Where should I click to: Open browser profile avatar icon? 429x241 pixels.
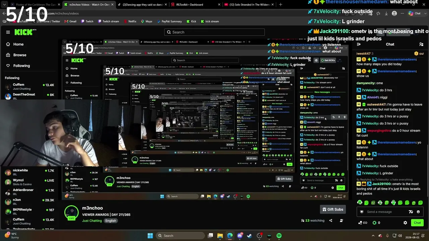(x=394, y=13)
